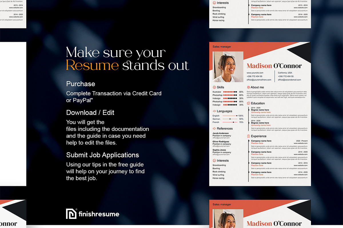Select reference name "Oliver Rodriguez"
This screenshot has height=228, width=343.
pyautogui.click(x=221, y=142)
